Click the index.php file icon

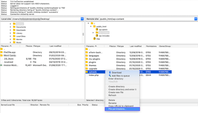(87, 75)
